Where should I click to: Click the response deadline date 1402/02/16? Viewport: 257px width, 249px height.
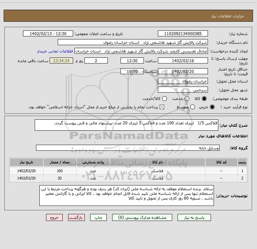(183, 60)
